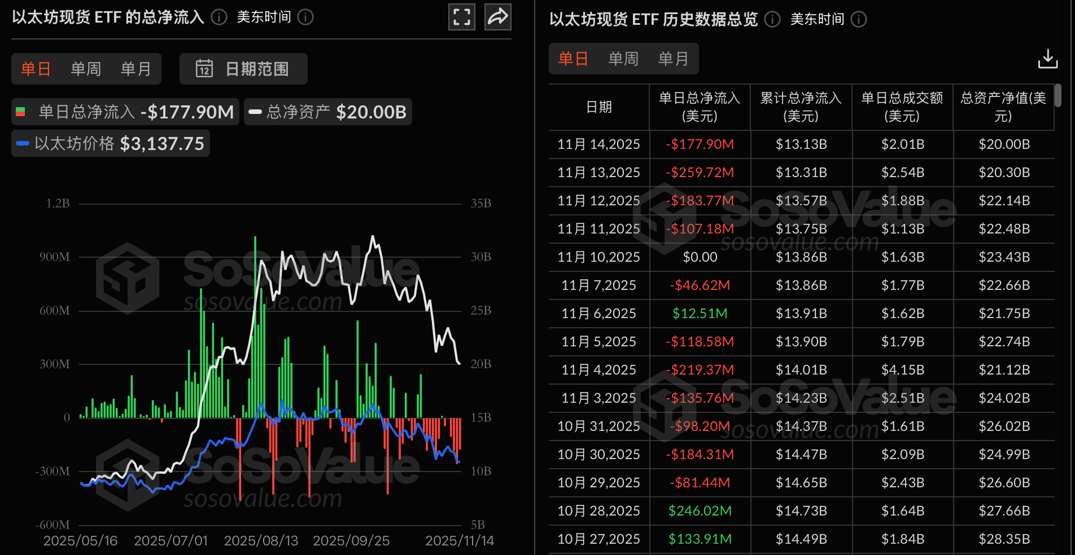Image resolution: width=1075 pixels, height=555 pixels.
Task: Click the calendar icon in 日期范围
Action: coord(204,69)
